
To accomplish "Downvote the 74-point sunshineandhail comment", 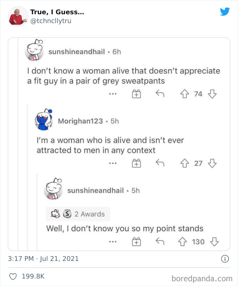I will point(212,94).
